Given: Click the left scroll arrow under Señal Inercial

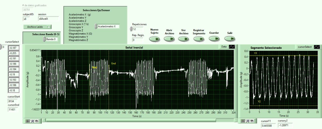Looking at the screenshot, I should 44,121.
